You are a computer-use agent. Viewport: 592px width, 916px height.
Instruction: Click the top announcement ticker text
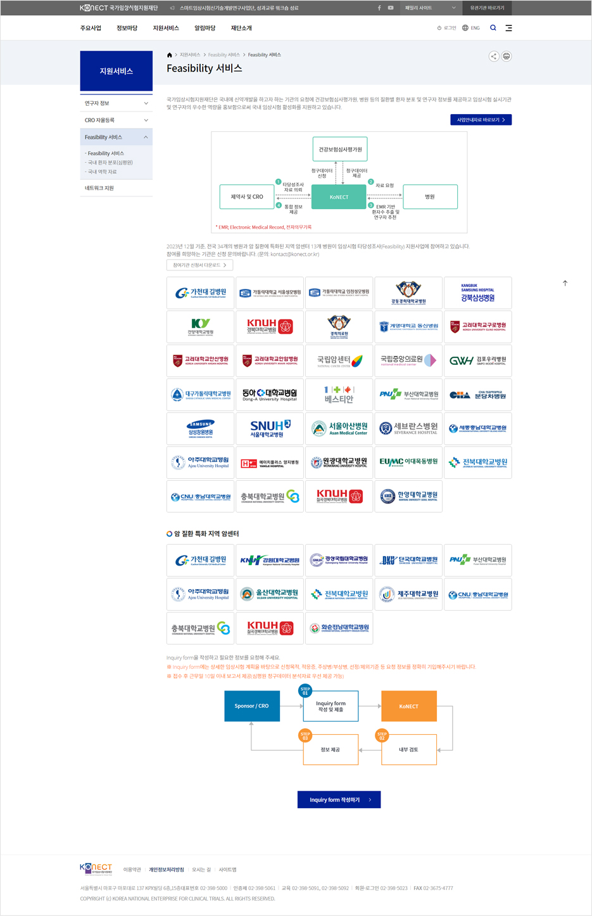(239, 8)
